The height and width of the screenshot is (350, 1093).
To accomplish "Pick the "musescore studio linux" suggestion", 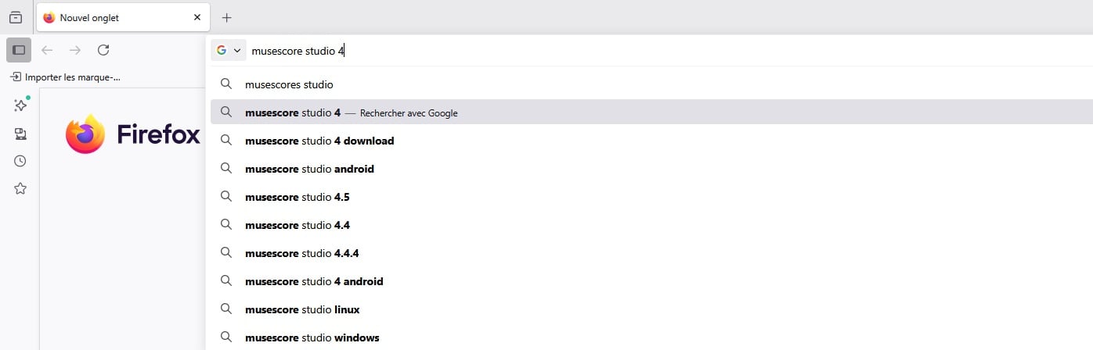I will coord(302,309).
